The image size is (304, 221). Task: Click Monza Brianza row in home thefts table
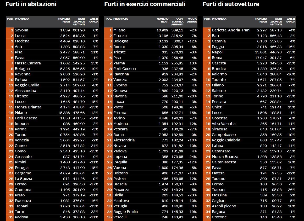(52, 107)
